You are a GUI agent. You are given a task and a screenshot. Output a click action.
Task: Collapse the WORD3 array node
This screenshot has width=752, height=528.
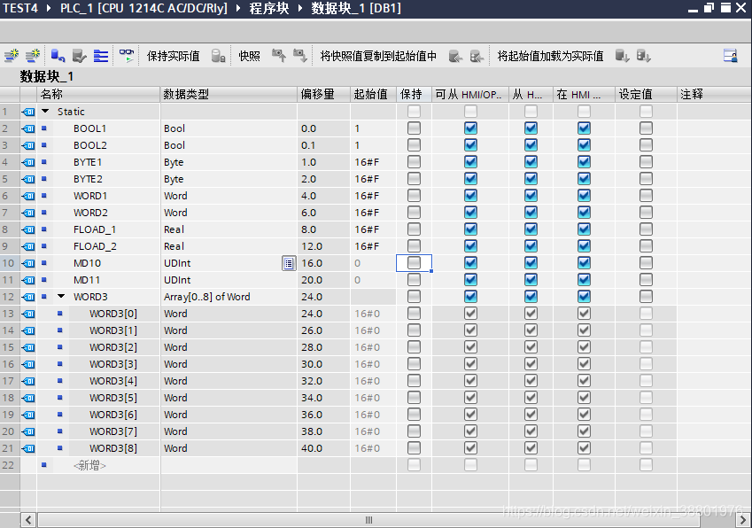click(x=61, y=297)
